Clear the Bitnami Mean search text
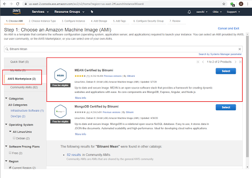 click(240, 49)
